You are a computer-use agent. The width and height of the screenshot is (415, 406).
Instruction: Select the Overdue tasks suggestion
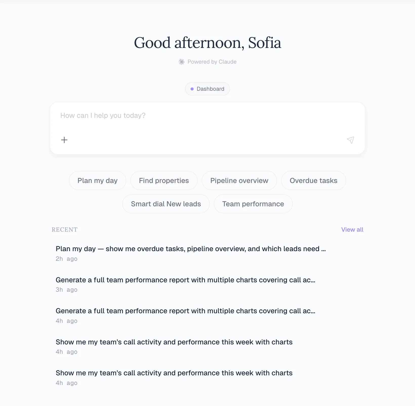(x=313, y=181)
